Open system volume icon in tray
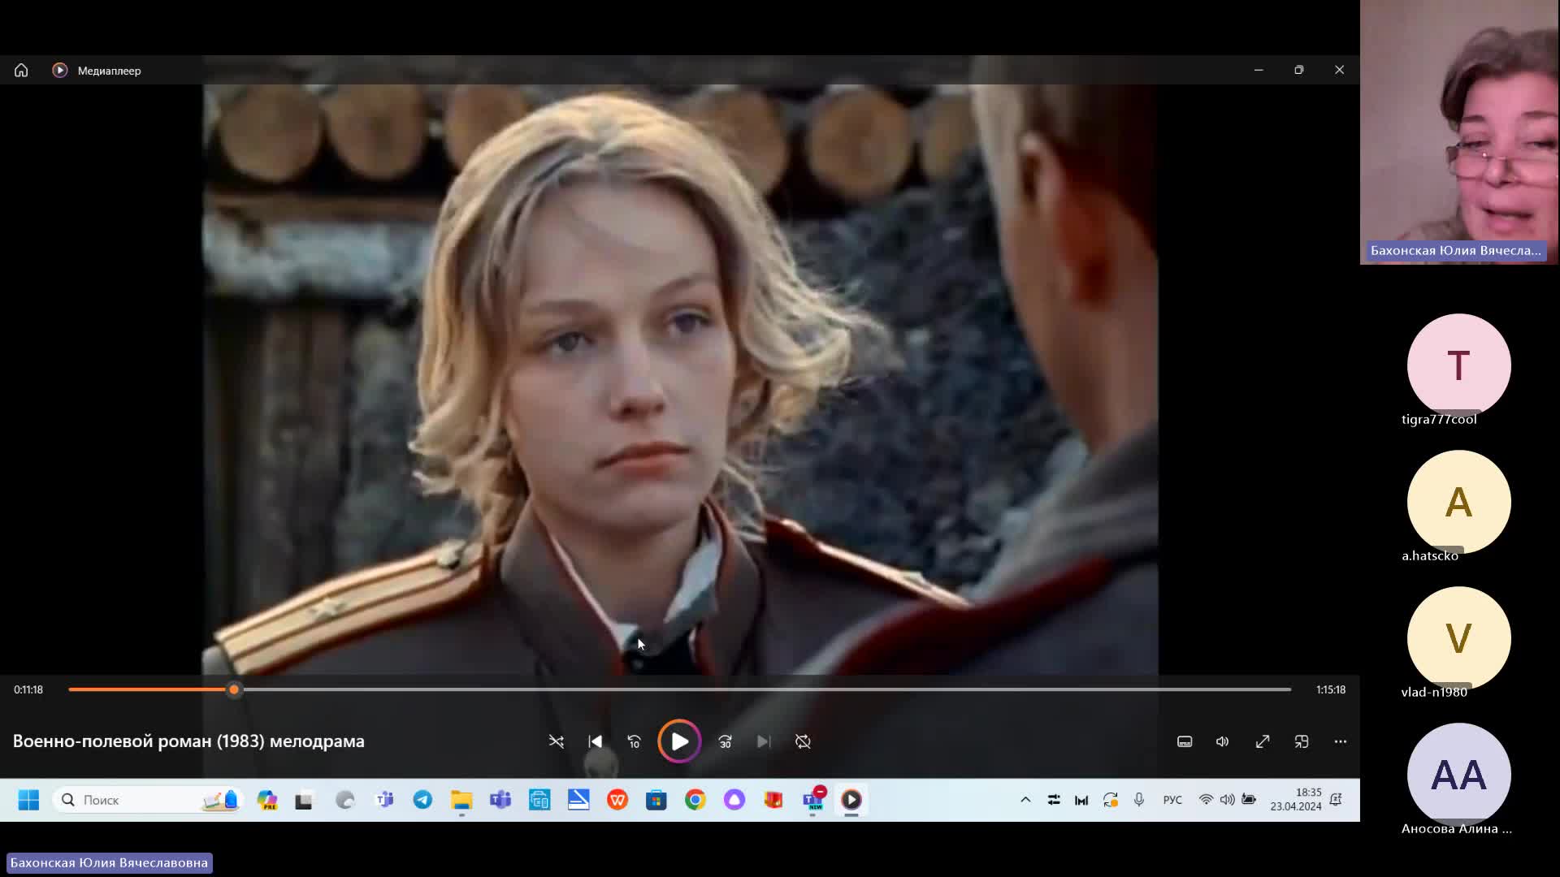This screenshot has width=1560, height=877. click(x=1227, y=800)
